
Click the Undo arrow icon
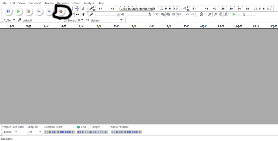pyautogui.click(x=187, y=14)
